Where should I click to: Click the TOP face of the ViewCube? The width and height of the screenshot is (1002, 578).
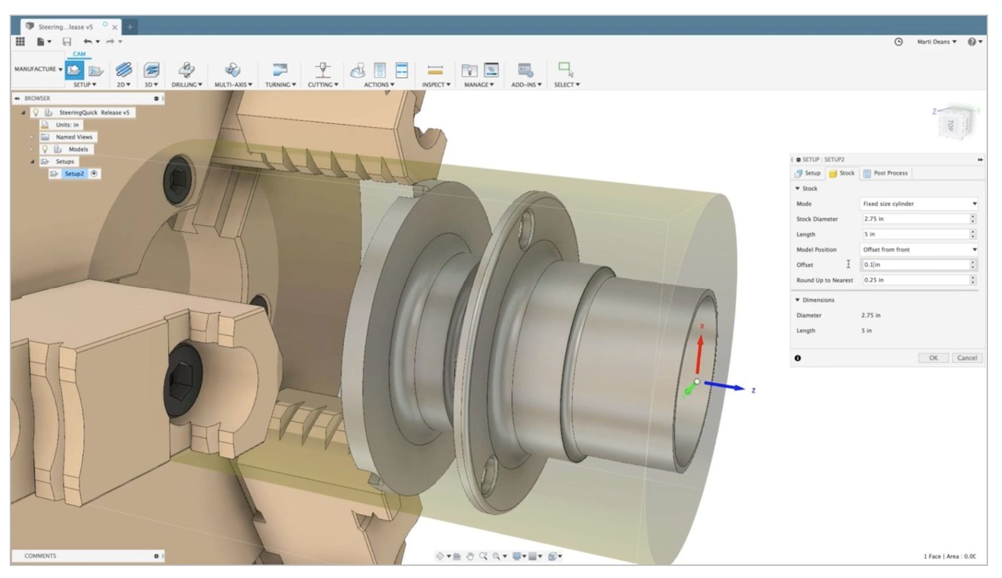(951, 125)
